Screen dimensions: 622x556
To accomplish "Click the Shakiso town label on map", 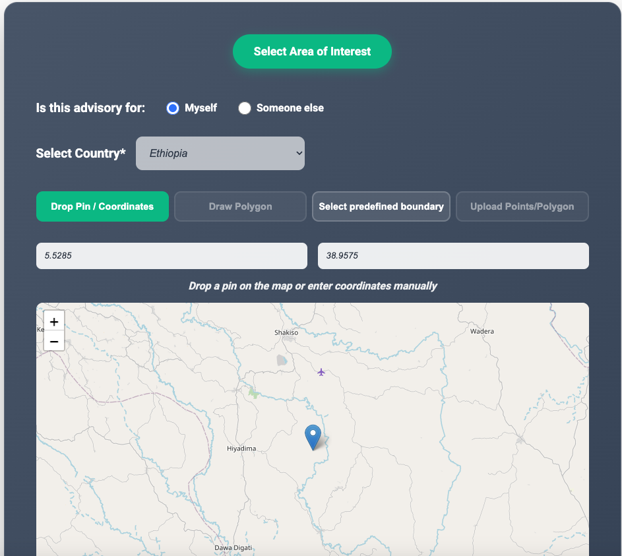I will click(x=286, y=332).
